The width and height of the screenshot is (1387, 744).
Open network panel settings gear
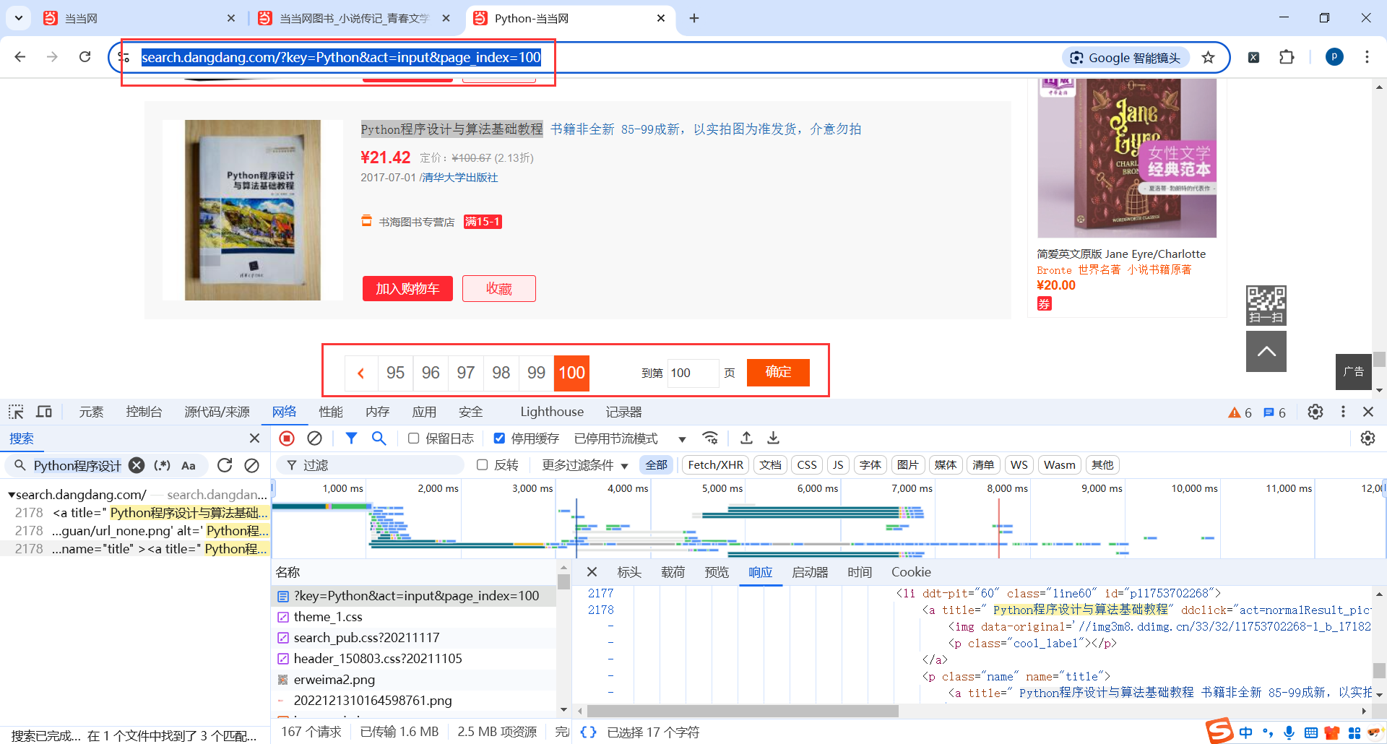(1367, 438)
